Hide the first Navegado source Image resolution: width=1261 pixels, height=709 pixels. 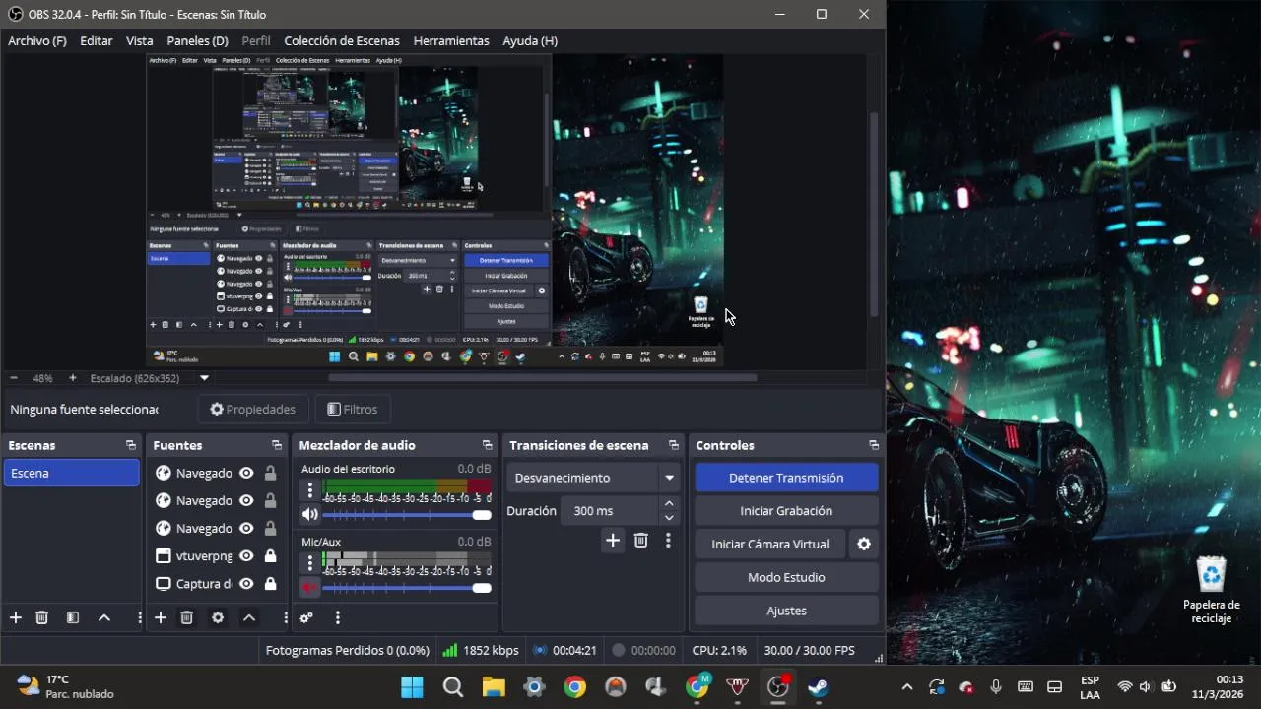click(x=246, y=473)
